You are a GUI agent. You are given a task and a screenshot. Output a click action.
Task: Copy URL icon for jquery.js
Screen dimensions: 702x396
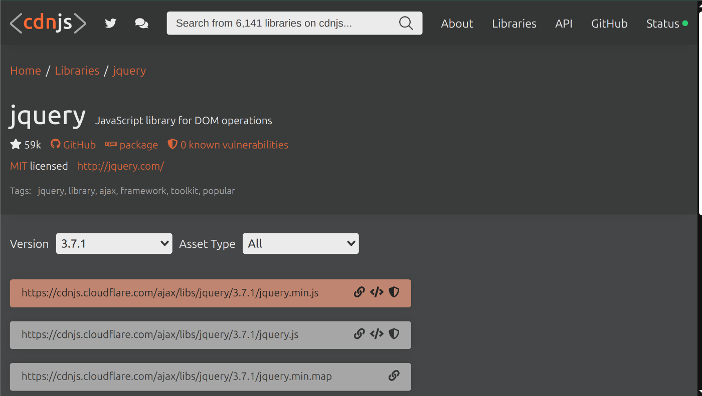359,334
